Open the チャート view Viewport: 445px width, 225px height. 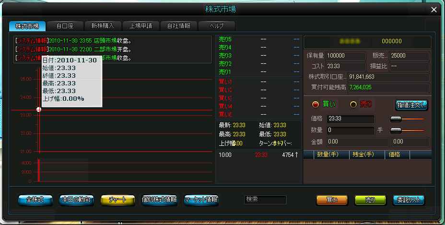[117, 200]
